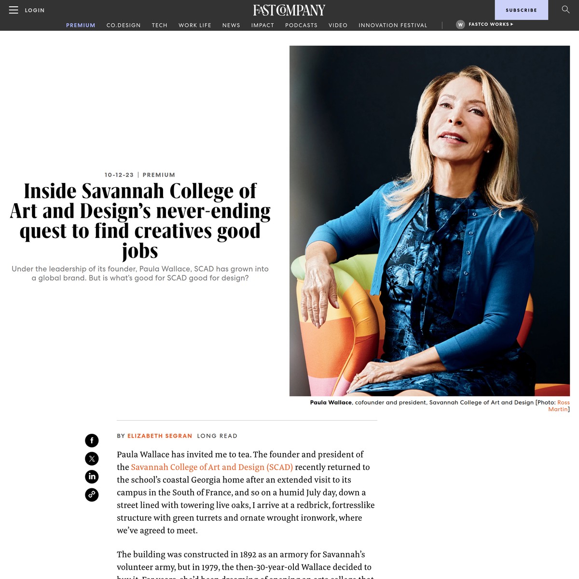Click the Subscribe button
The width and height of the screenshot is (579, 579).
tap(522, 10)
